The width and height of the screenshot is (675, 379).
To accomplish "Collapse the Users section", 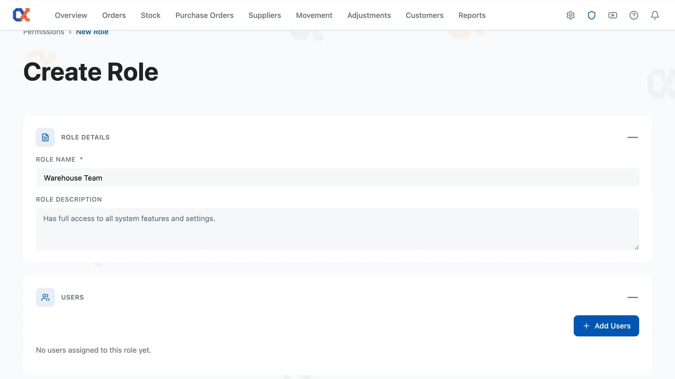I will (x=632, y=297).
